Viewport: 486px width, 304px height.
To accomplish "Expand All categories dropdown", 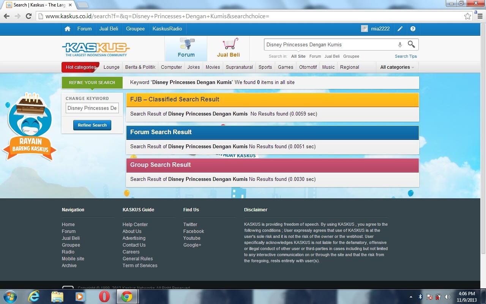I will click(397, 67).
